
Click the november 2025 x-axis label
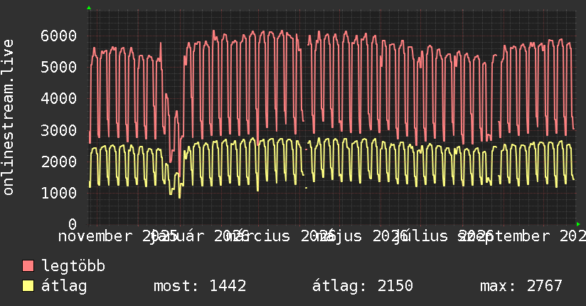point(118,236)
